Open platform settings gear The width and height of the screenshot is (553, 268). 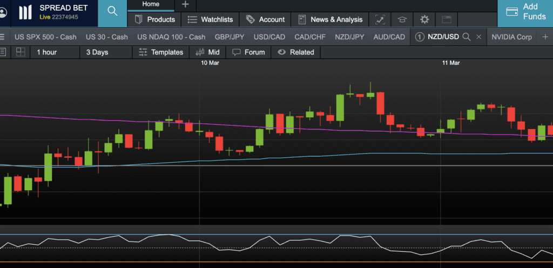point(424,20)
